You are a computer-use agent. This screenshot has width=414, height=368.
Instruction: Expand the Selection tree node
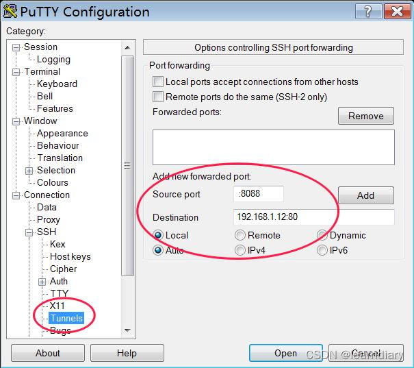pyautogui.click(x=29, y=171)
